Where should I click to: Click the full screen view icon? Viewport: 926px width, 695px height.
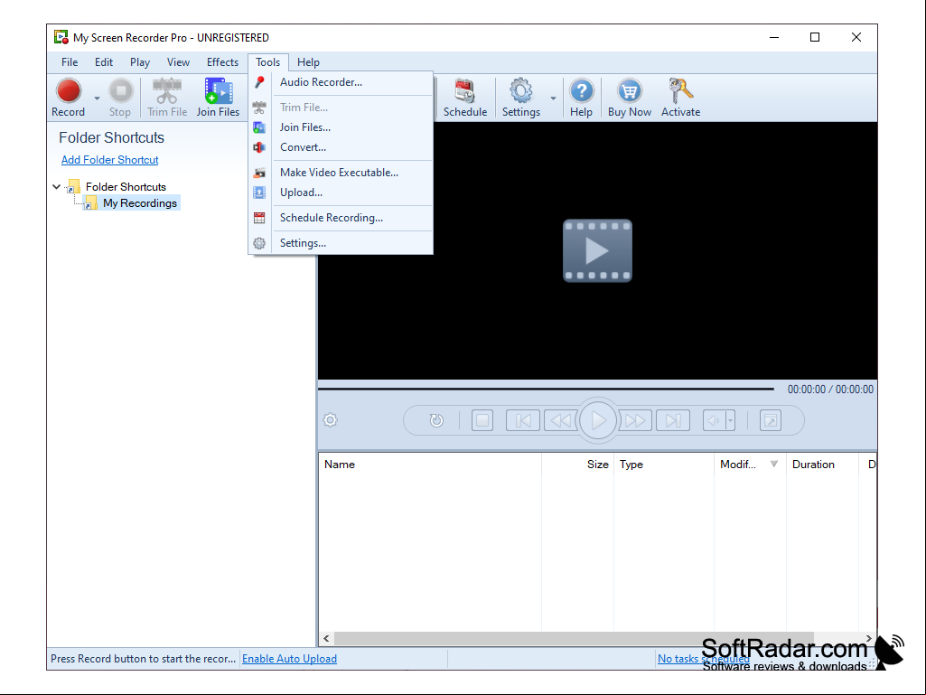pyautogui.click(x=771, y=420)
